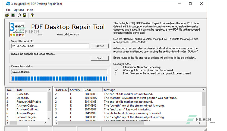Select the Analyze Outlines. task row
227x131 pixels.
coord(27,109)
